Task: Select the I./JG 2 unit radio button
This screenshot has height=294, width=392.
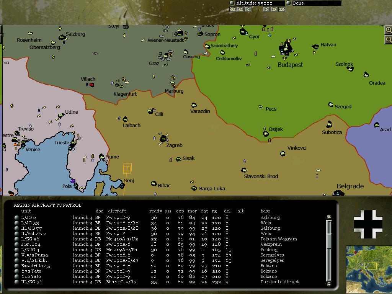Action: (17, 218)
